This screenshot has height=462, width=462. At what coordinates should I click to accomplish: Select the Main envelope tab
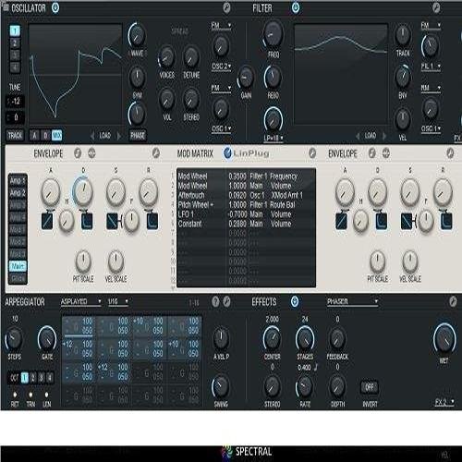(x=18, y=266)
